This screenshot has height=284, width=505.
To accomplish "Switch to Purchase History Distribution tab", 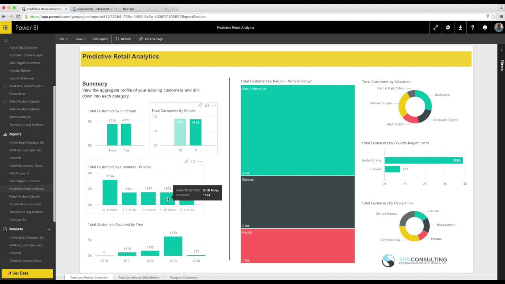I will coord(139,278).
